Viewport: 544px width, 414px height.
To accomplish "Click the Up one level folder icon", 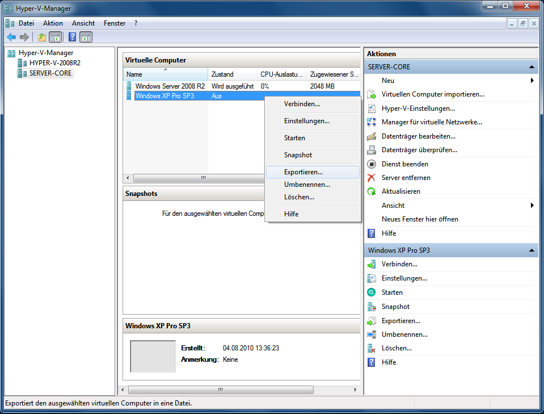I will tap(42, 37).
